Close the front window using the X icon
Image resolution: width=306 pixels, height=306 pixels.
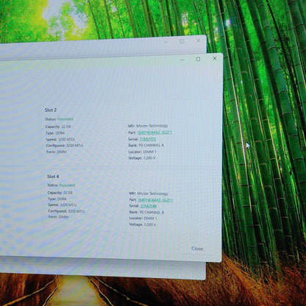click(215, 58)
